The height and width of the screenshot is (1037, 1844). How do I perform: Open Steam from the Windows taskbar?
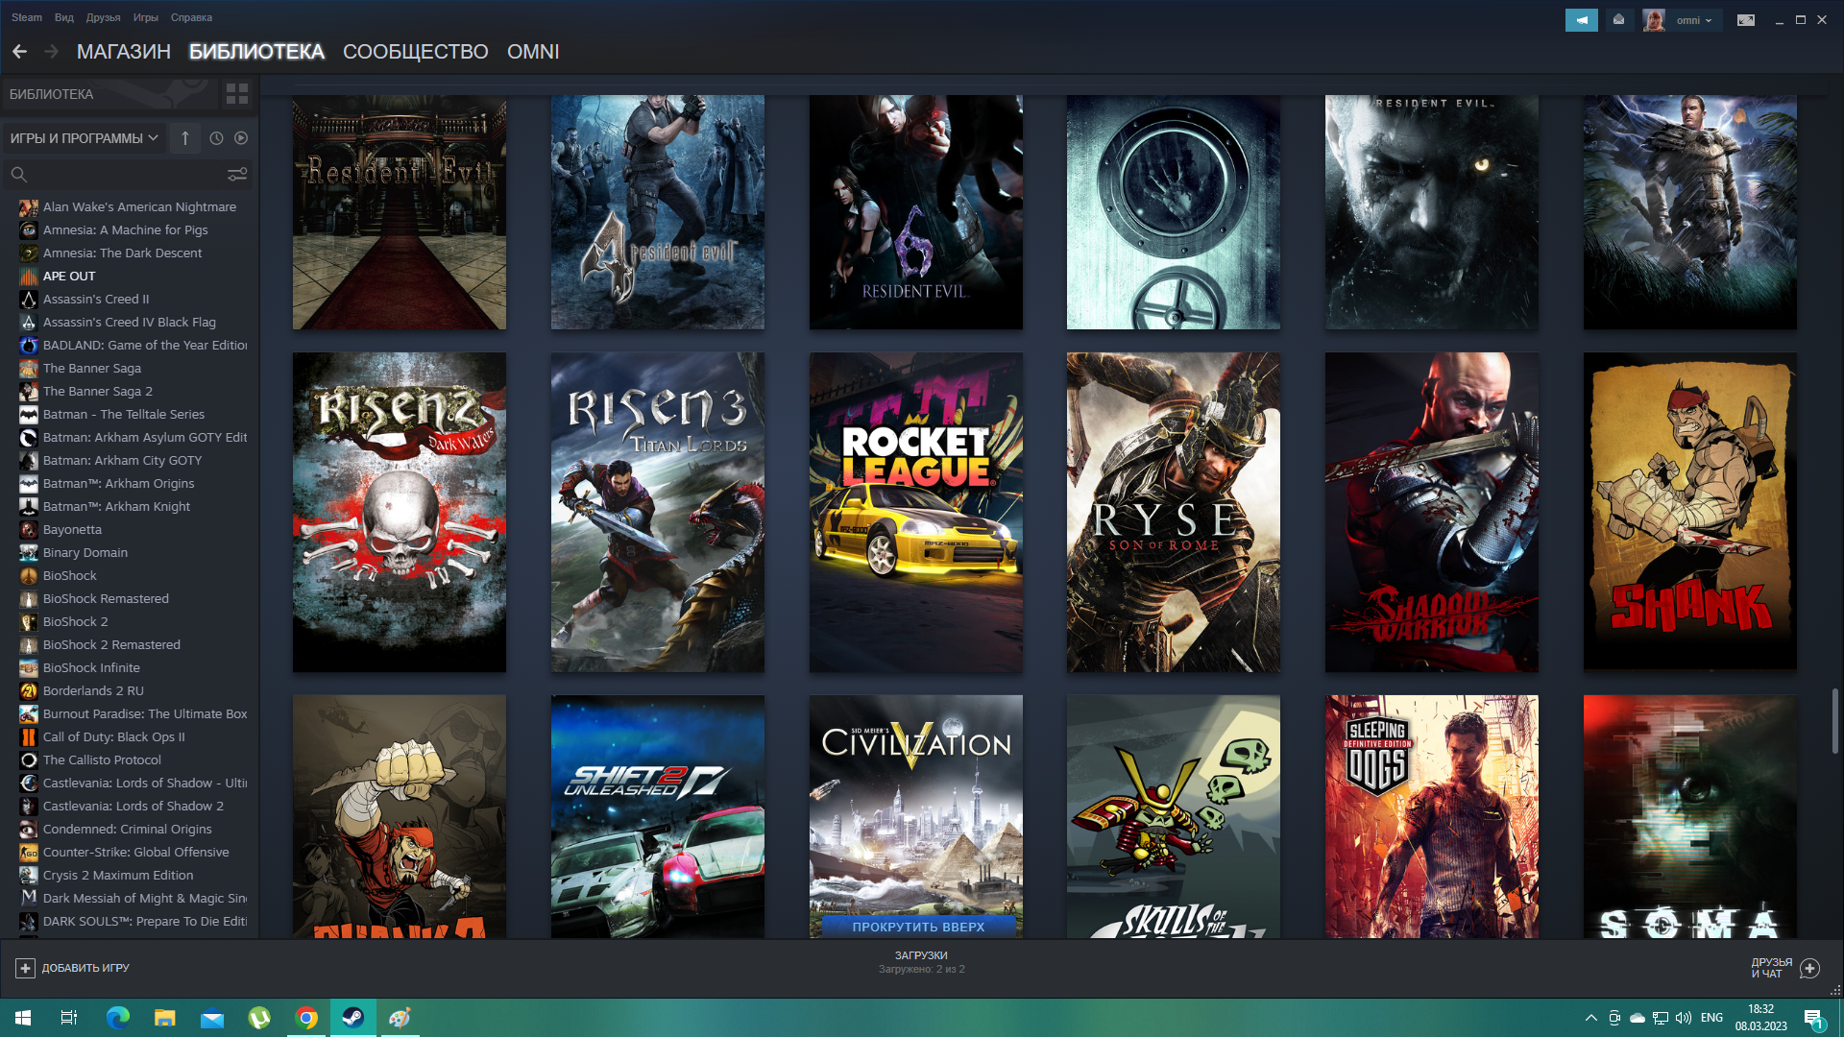(x=352, y=1018)
